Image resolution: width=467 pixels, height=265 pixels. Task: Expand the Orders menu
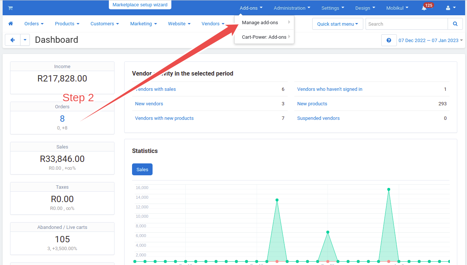click(34, 23)
